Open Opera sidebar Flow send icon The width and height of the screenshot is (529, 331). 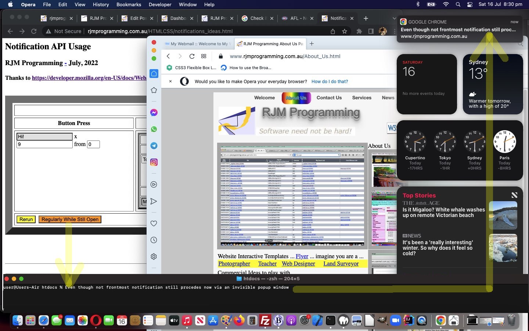(154, 201)
